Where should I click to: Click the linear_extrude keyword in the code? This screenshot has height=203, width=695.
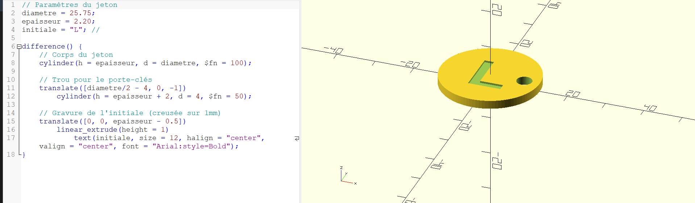point(87,130)
